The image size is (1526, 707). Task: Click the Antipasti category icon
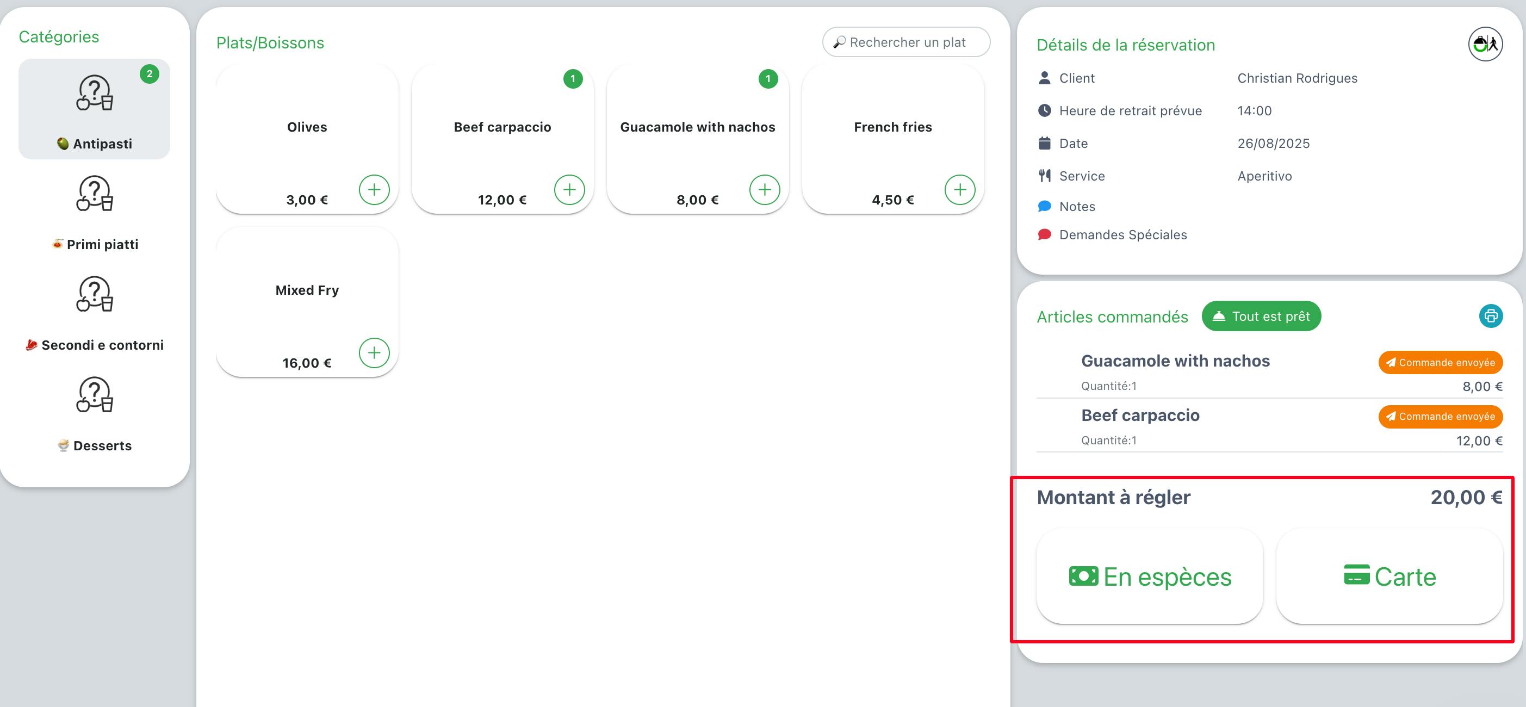tap(94, 93)
